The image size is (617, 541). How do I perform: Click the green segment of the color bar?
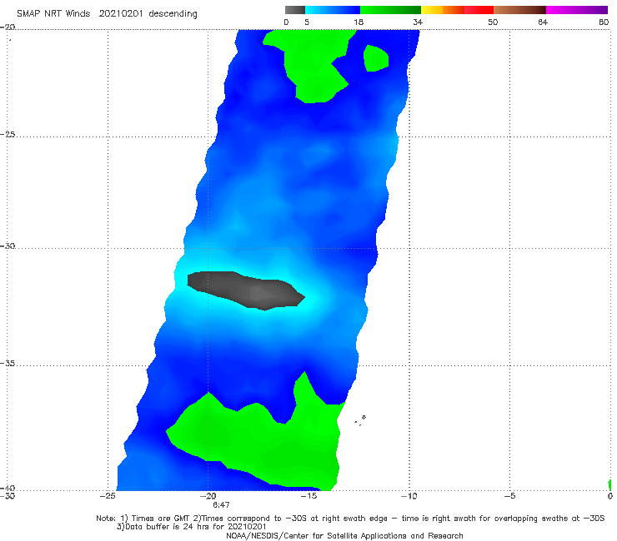(390, 10)
